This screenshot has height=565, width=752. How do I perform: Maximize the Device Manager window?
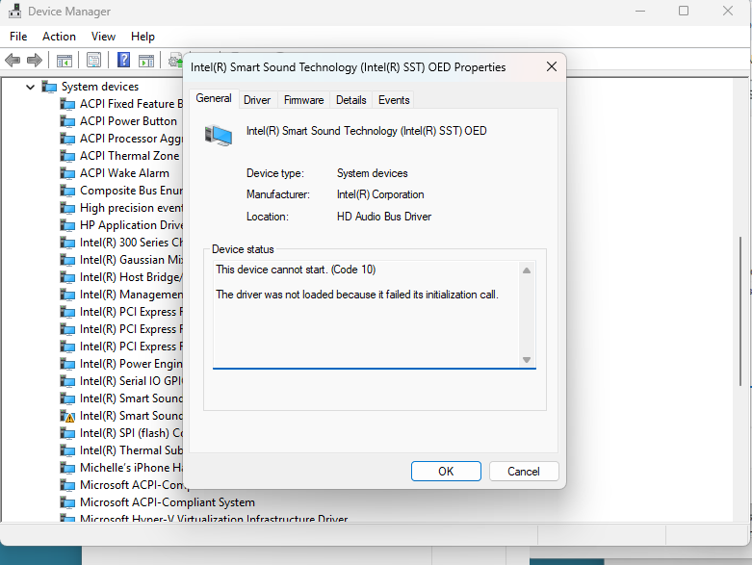(684, 11)
